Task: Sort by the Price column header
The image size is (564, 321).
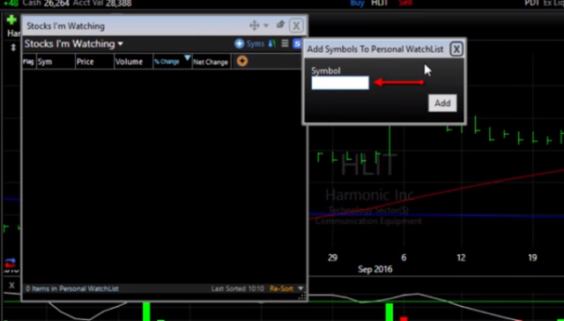Action: point(95,62)
